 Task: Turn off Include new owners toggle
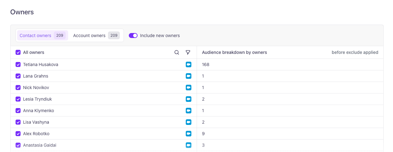point(133,36)
